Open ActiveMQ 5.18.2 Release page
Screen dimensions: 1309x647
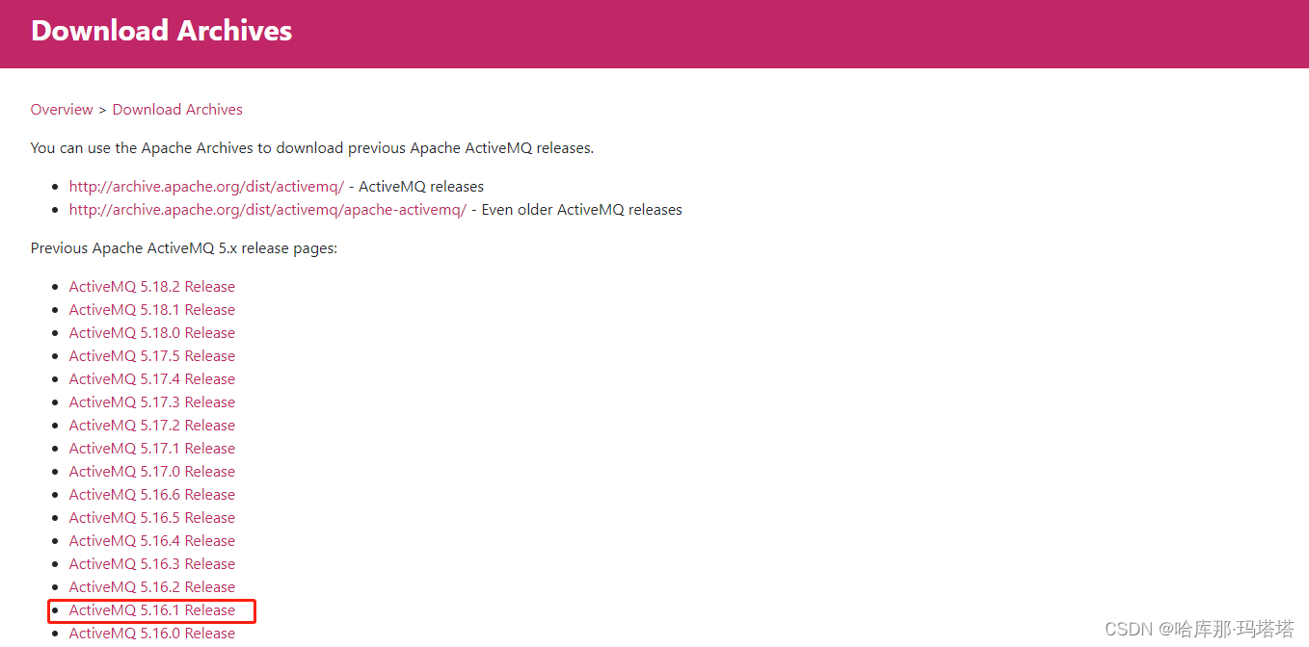[152, 287]
